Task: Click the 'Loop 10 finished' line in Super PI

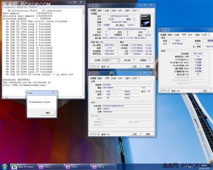Action: point(29,48)
